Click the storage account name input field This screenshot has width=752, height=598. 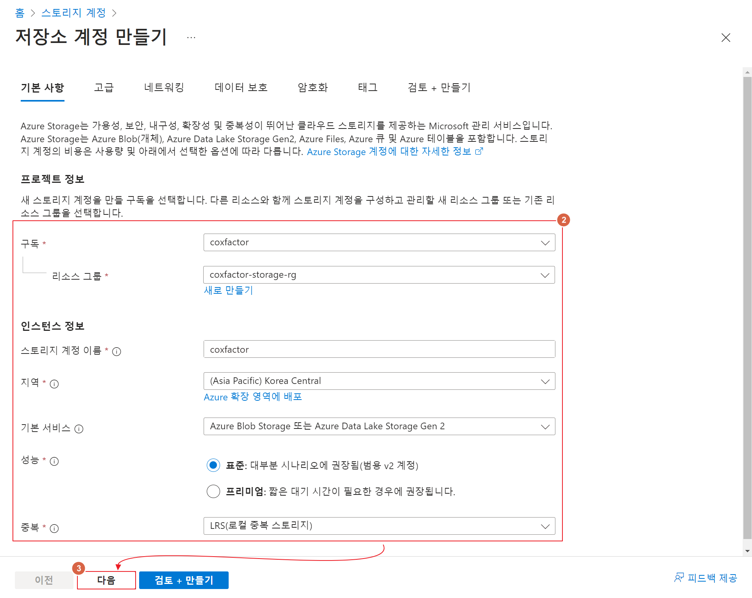click(x=379, y=349)
